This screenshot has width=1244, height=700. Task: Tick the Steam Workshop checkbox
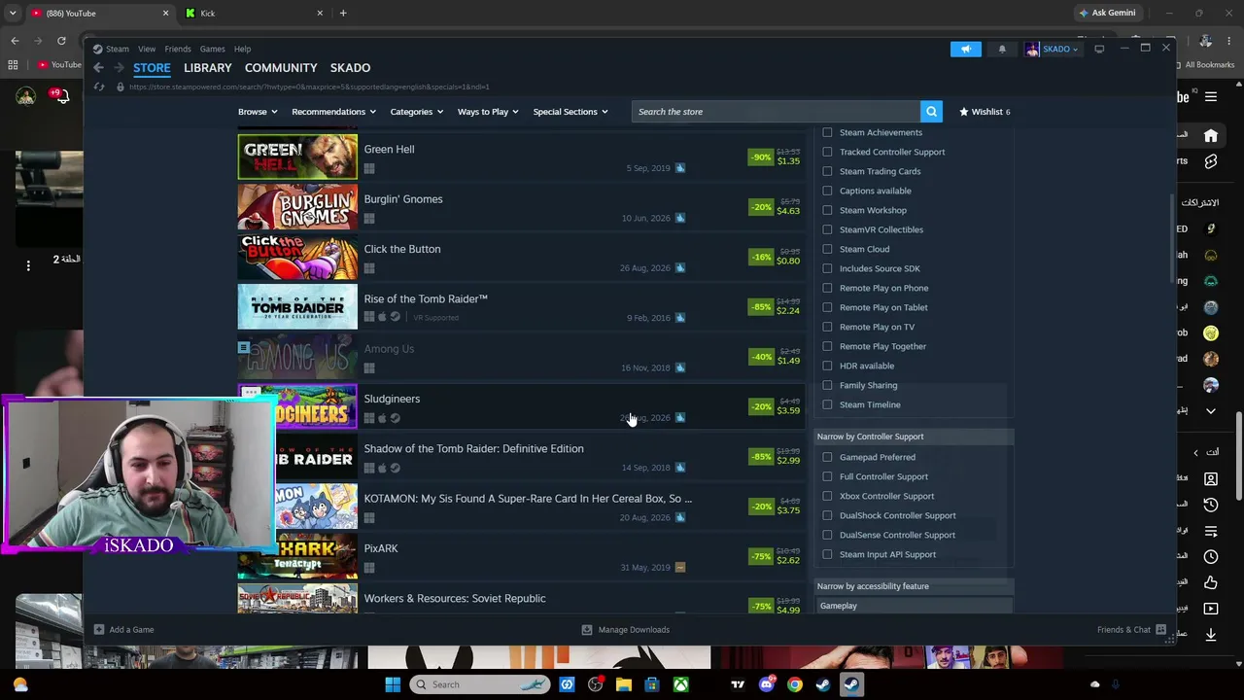click(x=827, y=210)
